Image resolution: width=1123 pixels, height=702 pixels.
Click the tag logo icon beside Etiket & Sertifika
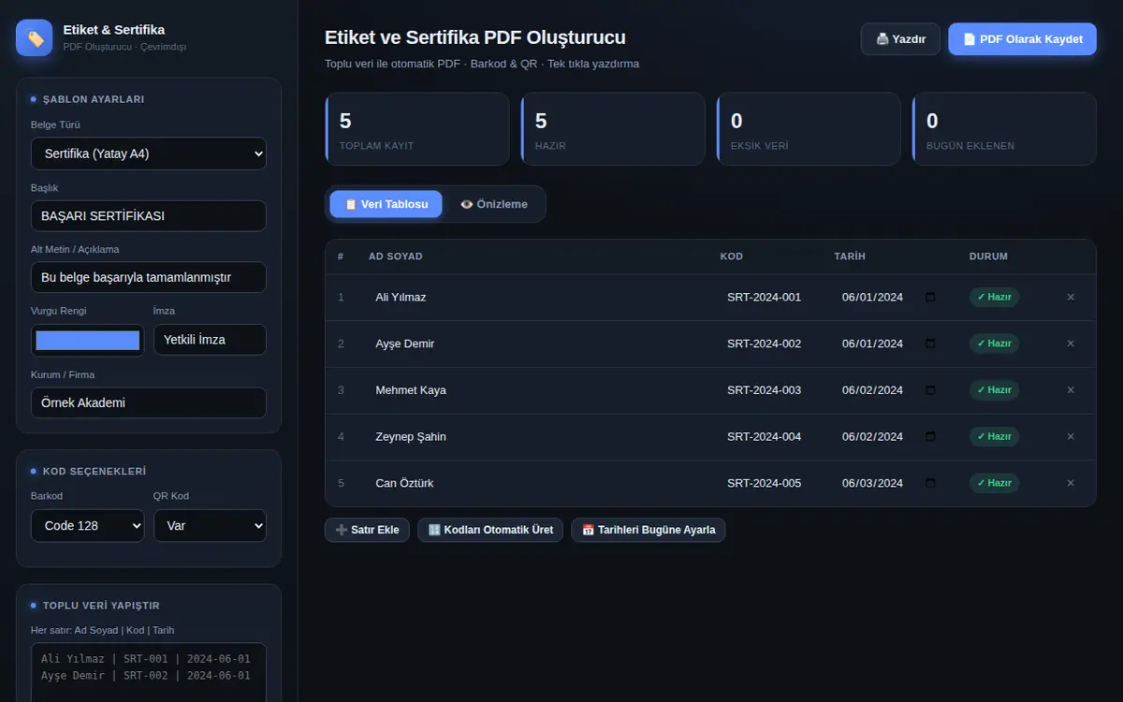pos(35,37)
